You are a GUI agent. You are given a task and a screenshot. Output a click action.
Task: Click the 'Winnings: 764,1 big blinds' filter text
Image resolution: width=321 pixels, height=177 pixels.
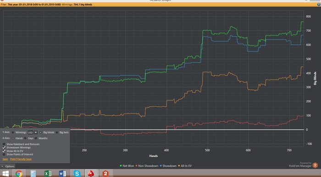(77, 4)
